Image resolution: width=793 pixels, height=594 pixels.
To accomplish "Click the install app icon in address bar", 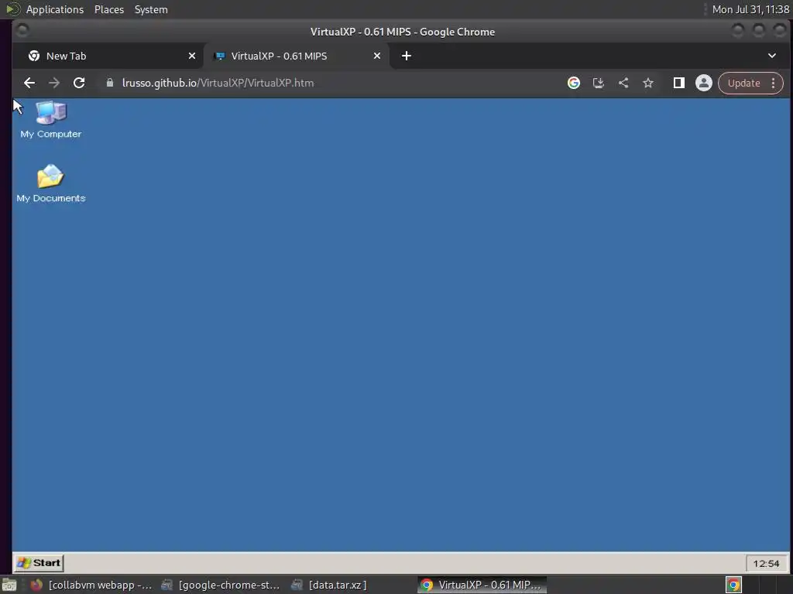I will coord(599,83).
